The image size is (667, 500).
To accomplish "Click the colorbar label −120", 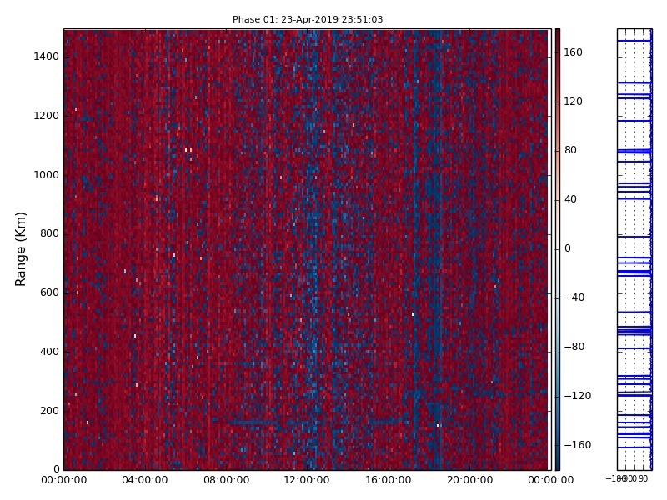I will pos(578,395).
